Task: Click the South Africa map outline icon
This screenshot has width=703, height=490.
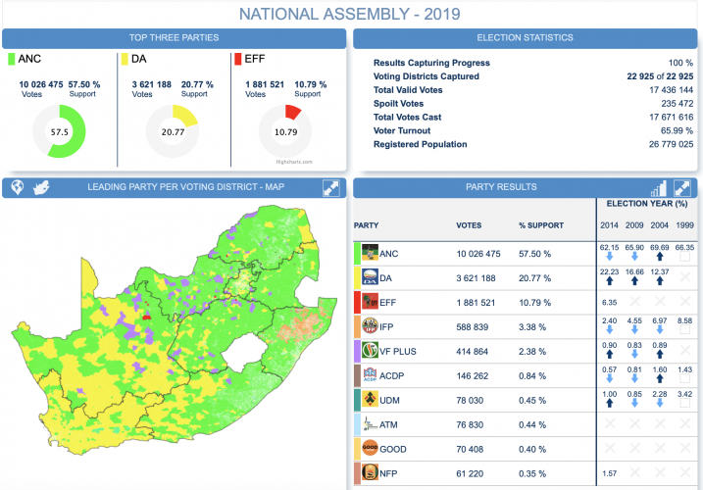Action: [41, 188]
